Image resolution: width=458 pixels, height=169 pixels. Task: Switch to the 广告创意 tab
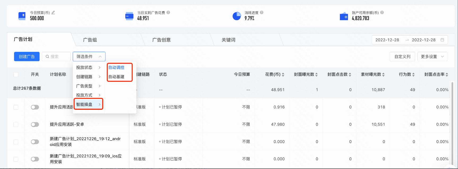click(x=161, y=40)
